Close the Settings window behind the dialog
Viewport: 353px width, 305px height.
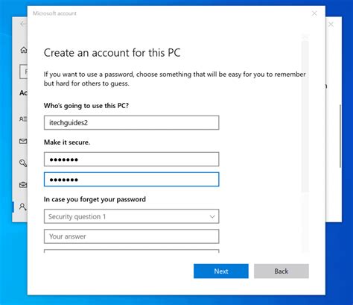[x=331, y=25]
